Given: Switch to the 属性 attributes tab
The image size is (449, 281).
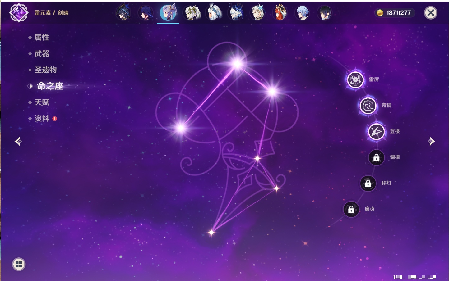Looking at the screenshot, I should pos(42,38).
